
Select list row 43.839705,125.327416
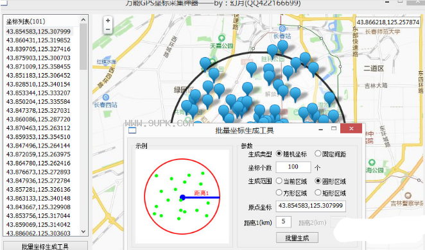coord(39,49)
